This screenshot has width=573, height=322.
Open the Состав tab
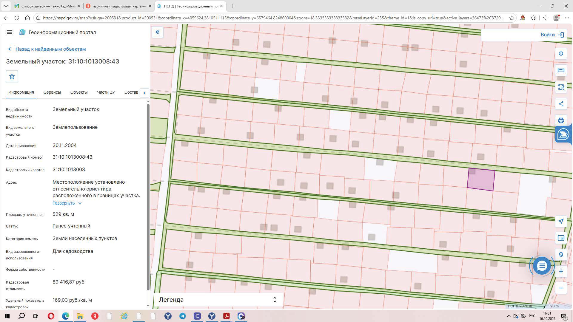(131, 92)
